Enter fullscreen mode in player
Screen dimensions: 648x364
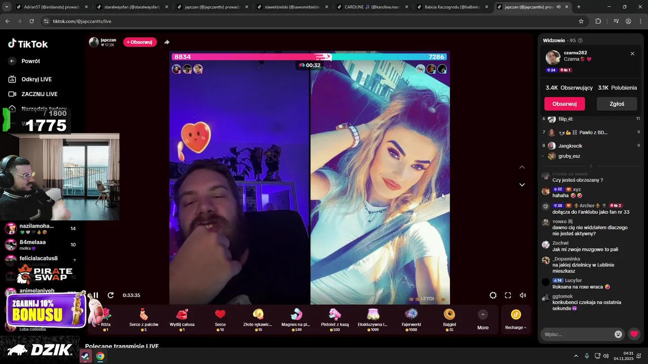508,295
